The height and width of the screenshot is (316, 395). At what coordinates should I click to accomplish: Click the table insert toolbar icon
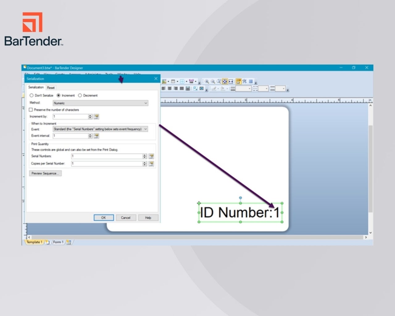(x=173, y=81)
